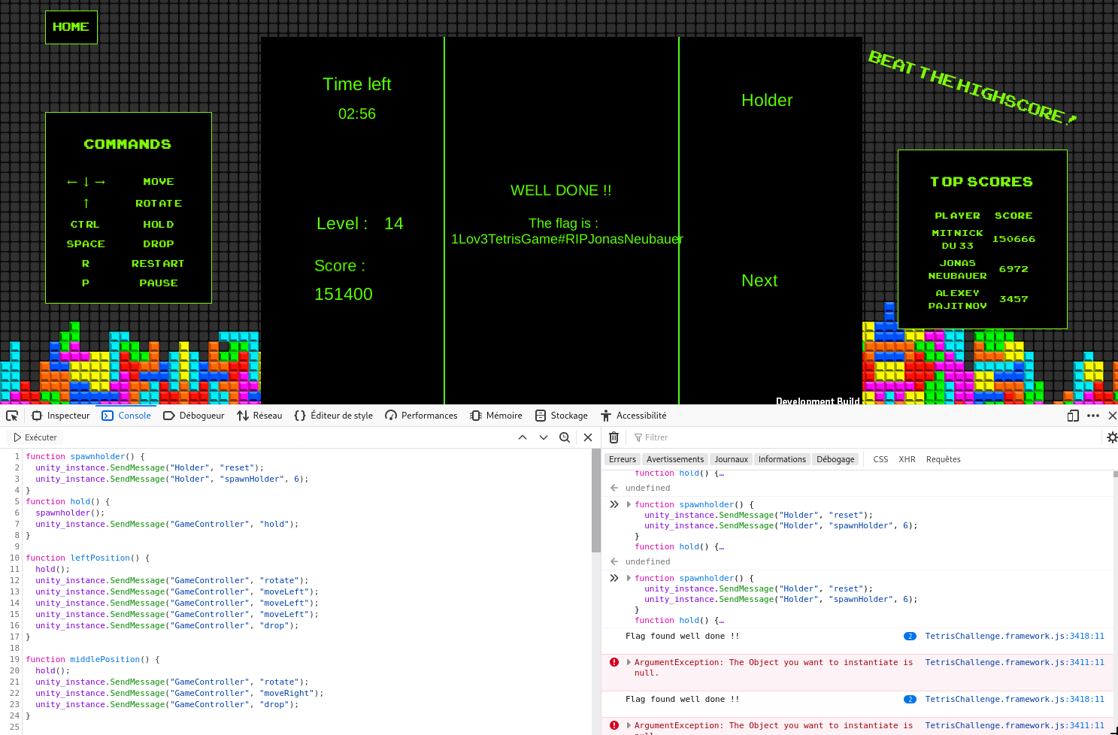This screenshot has width=1118, height=735.
Task: Click editor line 10 leftPosition function
Action: click(x=88, y=558)
